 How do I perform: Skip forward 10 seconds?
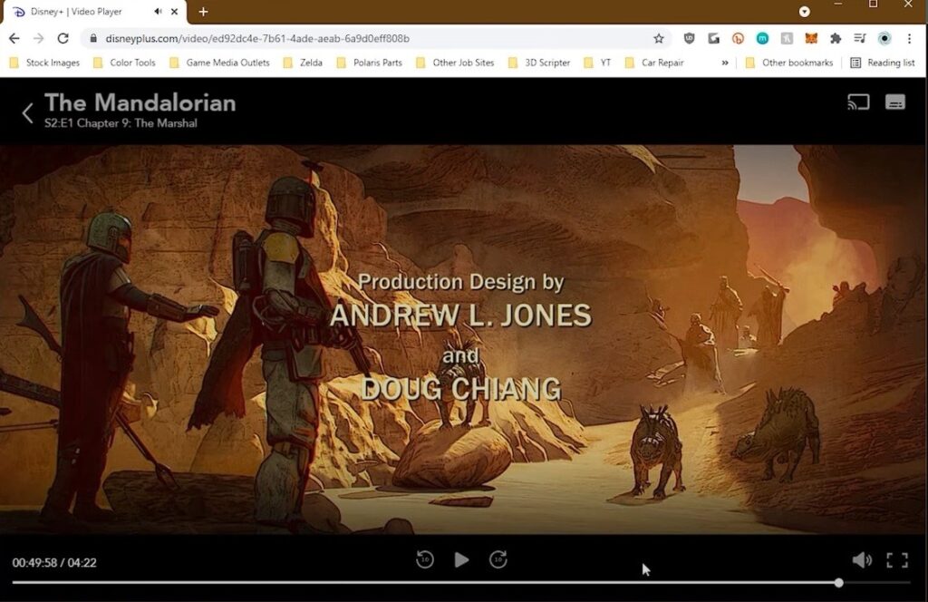tap(498, 559)
